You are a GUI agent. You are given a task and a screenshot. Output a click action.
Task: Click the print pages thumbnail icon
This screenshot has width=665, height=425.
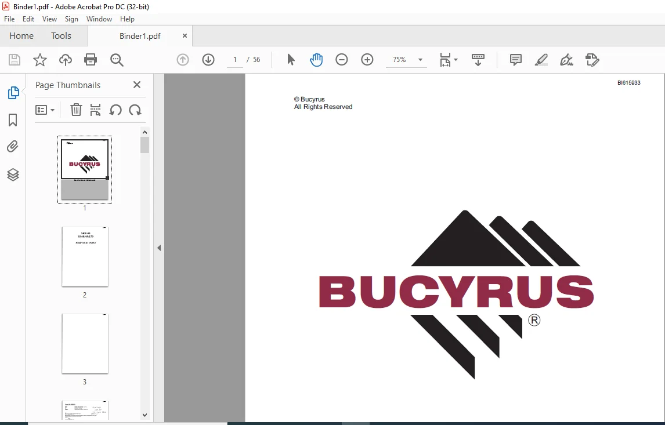pyautogui.click(x=95, y=110)
